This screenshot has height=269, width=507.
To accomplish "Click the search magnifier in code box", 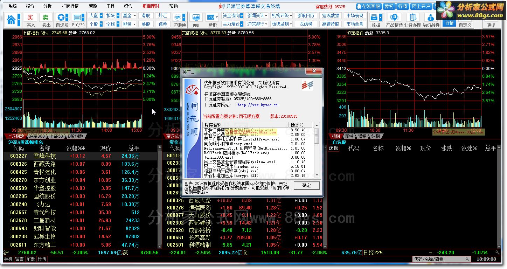I will (x=467, y=259).
